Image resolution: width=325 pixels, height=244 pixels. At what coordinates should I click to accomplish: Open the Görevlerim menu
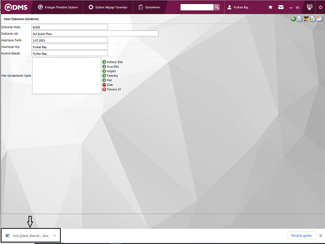pyautogui.click(x=149, y=7)
